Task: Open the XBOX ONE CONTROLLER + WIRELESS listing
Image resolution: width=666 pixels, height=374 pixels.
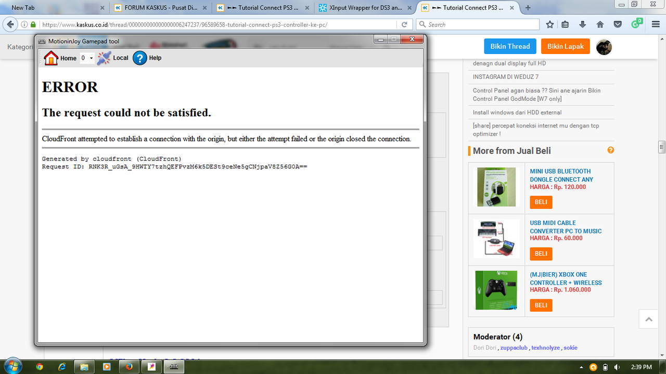Action: 566,278
